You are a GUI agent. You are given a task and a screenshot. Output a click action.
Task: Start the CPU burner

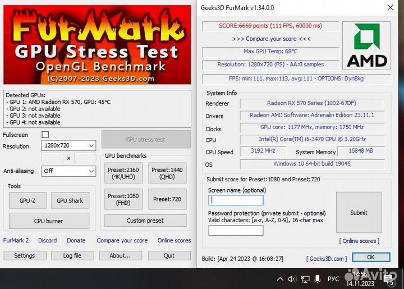pyautogui.click(x=49, y=221)
